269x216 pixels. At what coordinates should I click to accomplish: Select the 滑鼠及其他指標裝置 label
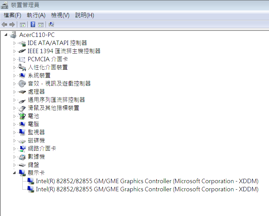pyautogui.click(x=53, y=108)
